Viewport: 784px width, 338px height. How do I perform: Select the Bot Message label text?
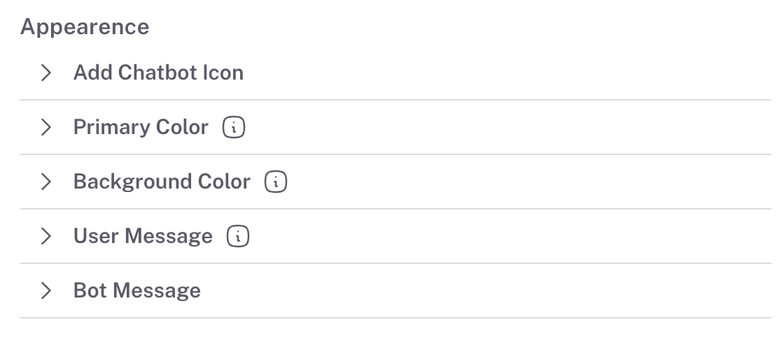coord(137,291)
